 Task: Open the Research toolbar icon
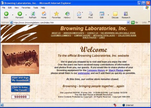[126, 14]
